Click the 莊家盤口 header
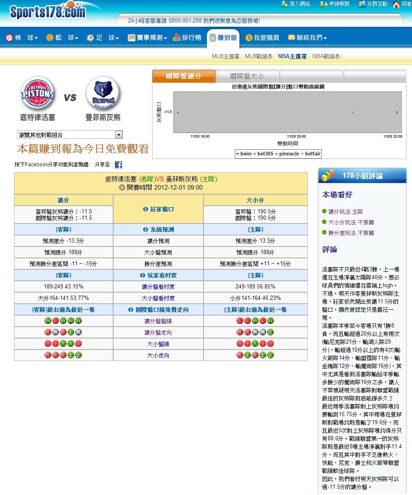This screenshot has width=412, height=495. pyautogui.click(x=159, y=209)
